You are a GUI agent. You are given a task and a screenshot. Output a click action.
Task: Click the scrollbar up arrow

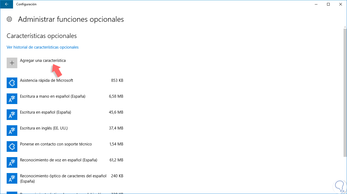tap(345, 27)
